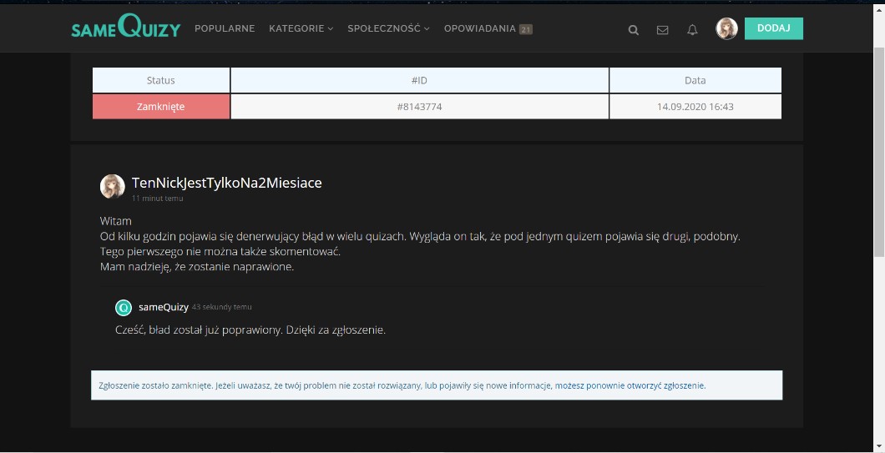This screenshot has height=453, width=885.
Task: Open the search magnifier icon
Action: 633,30
